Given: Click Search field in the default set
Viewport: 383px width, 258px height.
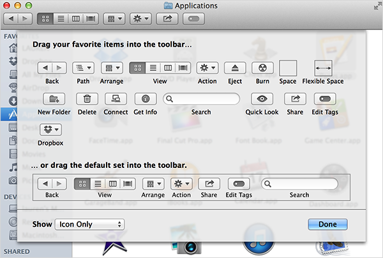Looking at the screenshot, I should [x=300, y=184].
